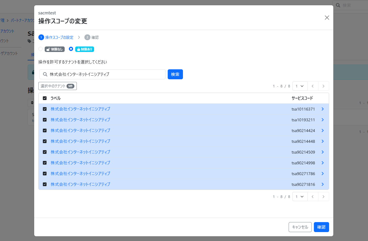Click chevron arrow for tsa10116371 row
Screen dimensions: 368x241
(323, 109)
